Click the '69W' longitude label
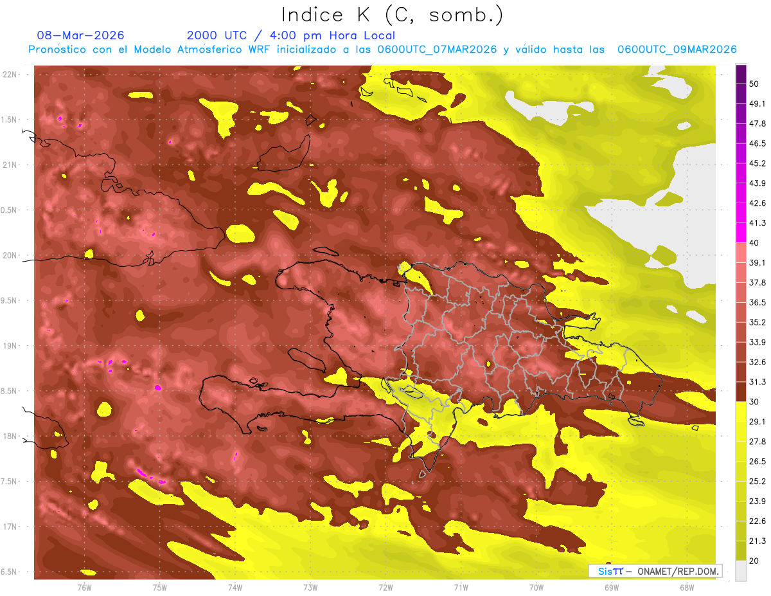The image size is (771, 596). point(611,587)
